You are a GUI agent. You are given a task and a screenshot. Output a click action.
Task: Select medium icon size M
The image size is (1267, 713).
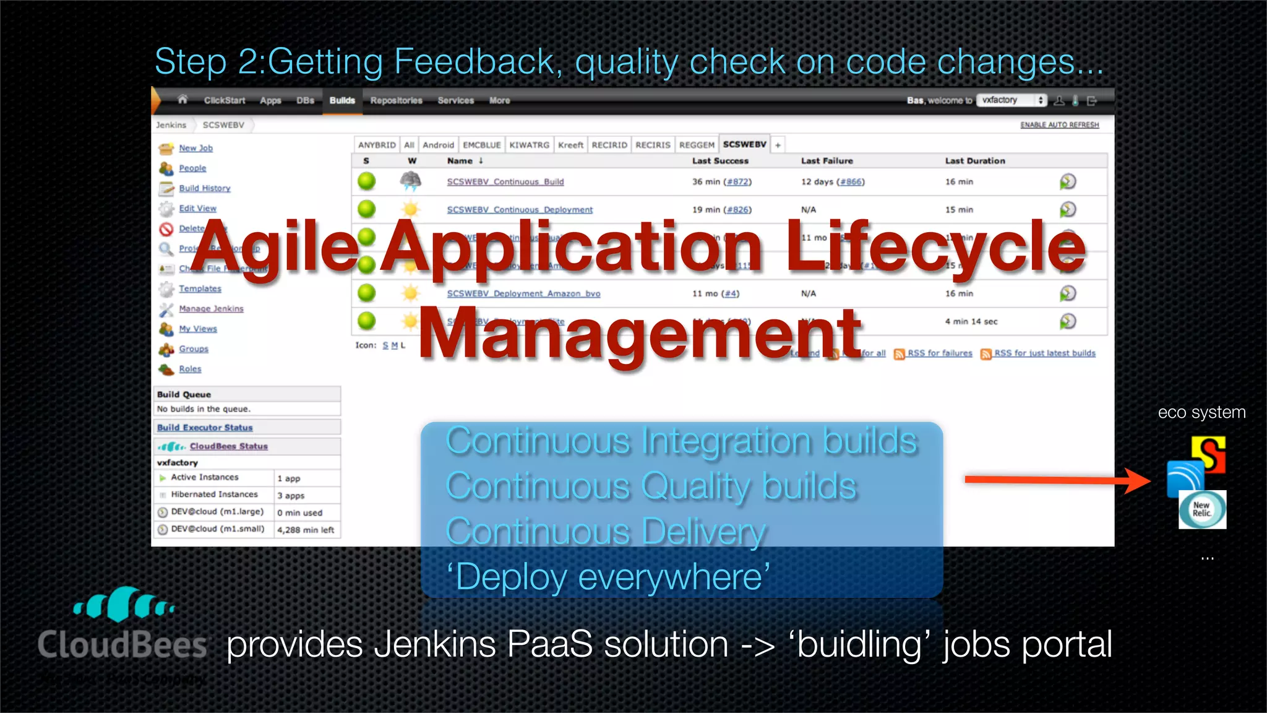coord(394,345)
